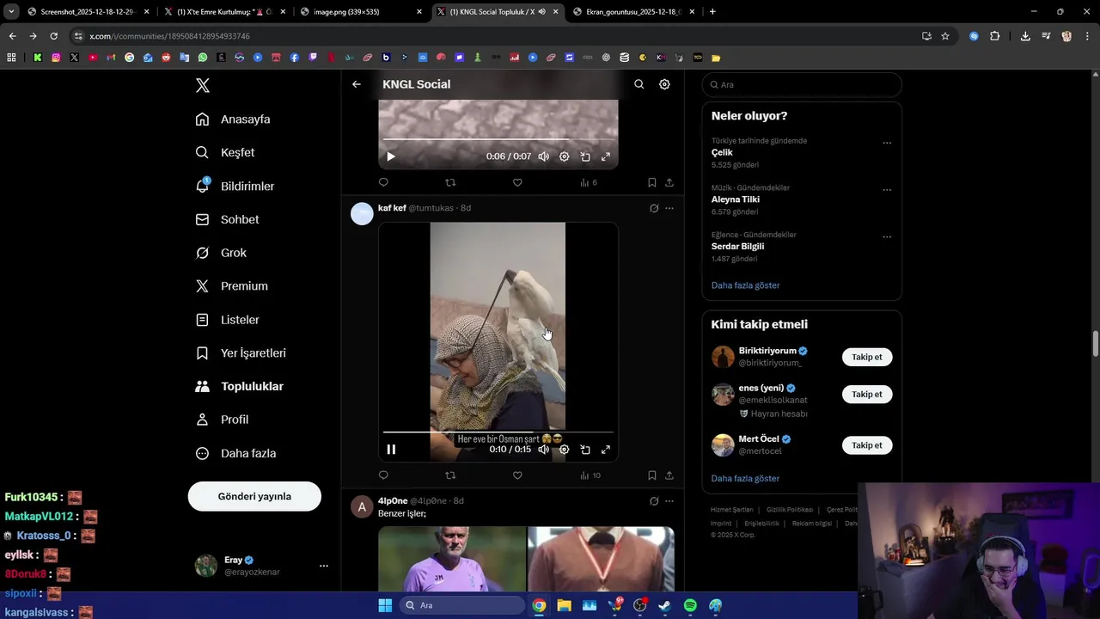Play the top video at 0:06
This screenshot has width=1100, height=619.
click(391, 156)
